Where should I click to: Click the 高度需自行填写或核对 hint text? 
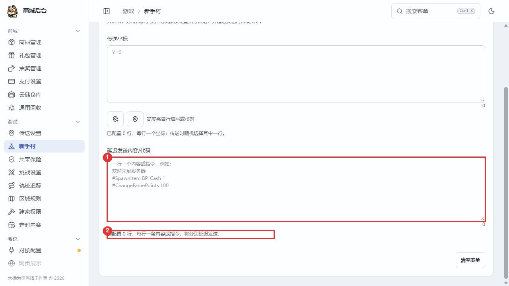click(171, 119)
